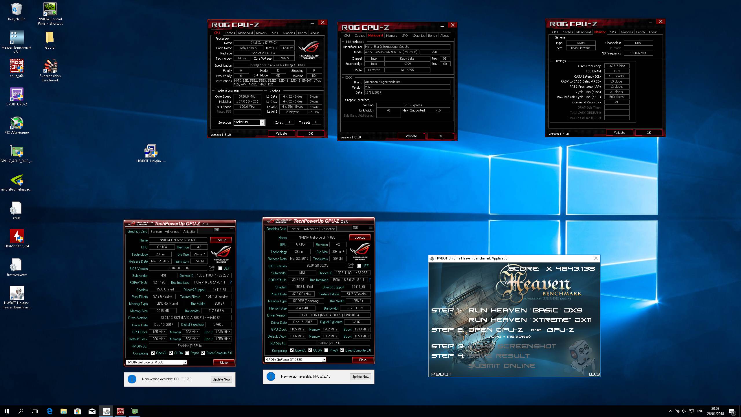This screenshot has width=741, height=417.
Task: Select the cpuz_x64 desktop icon
Action: click(16, 68)
